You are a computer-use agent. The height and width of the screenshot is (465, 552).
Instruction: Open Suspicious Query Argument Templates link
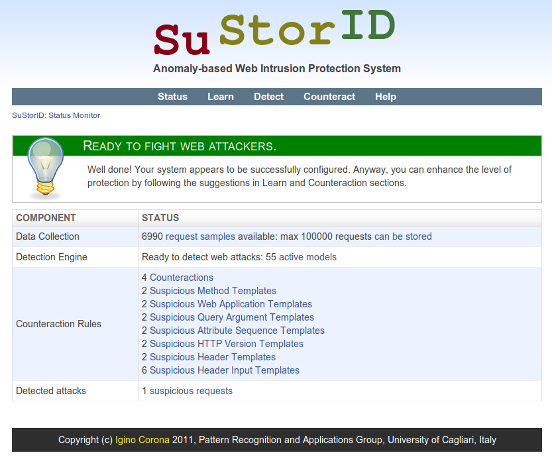(232, 317)
